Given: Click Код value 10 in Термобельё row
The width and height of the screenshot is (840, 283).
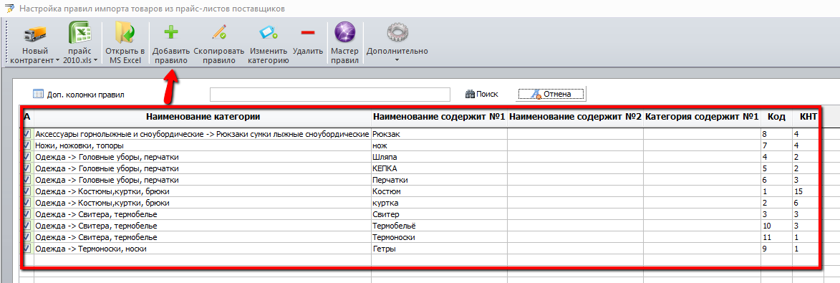Looking at the screenshot, I should (x=776, y=226).
